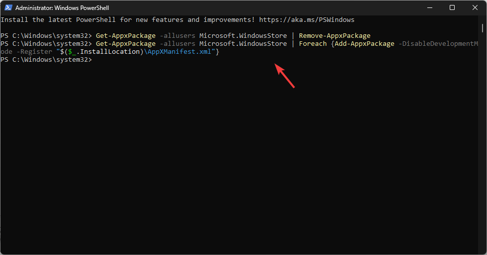Click the $_.InstallLocation variable text
487x255 pixels.
pyautogui.click(x=102, y=52)
